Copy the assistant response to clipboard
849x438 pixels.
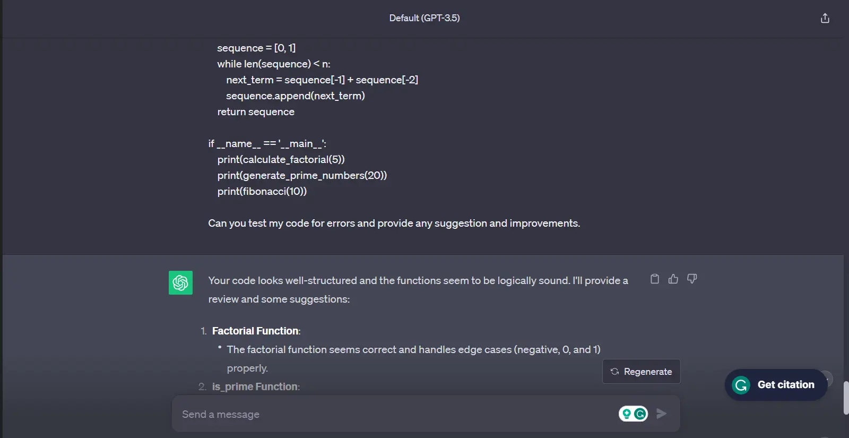pyautogui.click(x=655, y=279)
